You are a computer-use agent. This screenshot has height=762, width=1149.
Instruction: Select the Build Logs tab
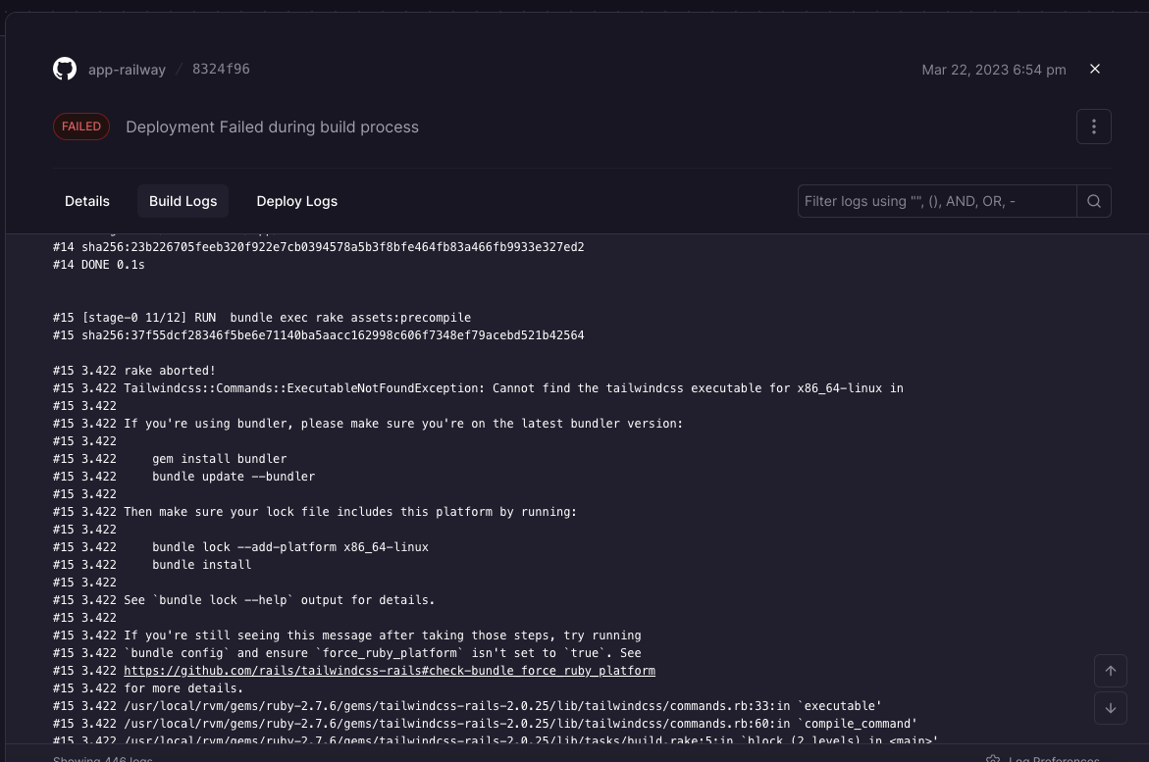[183, 201]
